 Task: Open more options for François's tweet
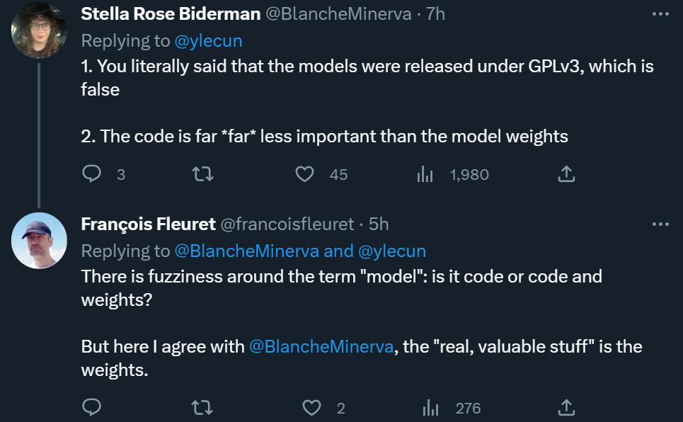[660, 224]
